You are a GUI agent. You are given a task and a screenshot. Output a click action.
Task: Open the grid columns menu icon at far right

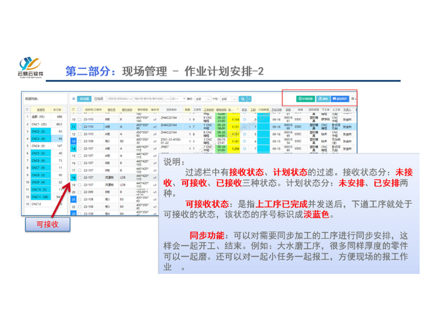click(x=353, y=99)
